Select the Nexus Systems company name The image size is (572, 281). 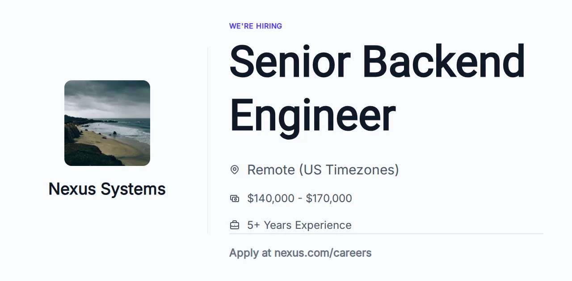point(107,189)
